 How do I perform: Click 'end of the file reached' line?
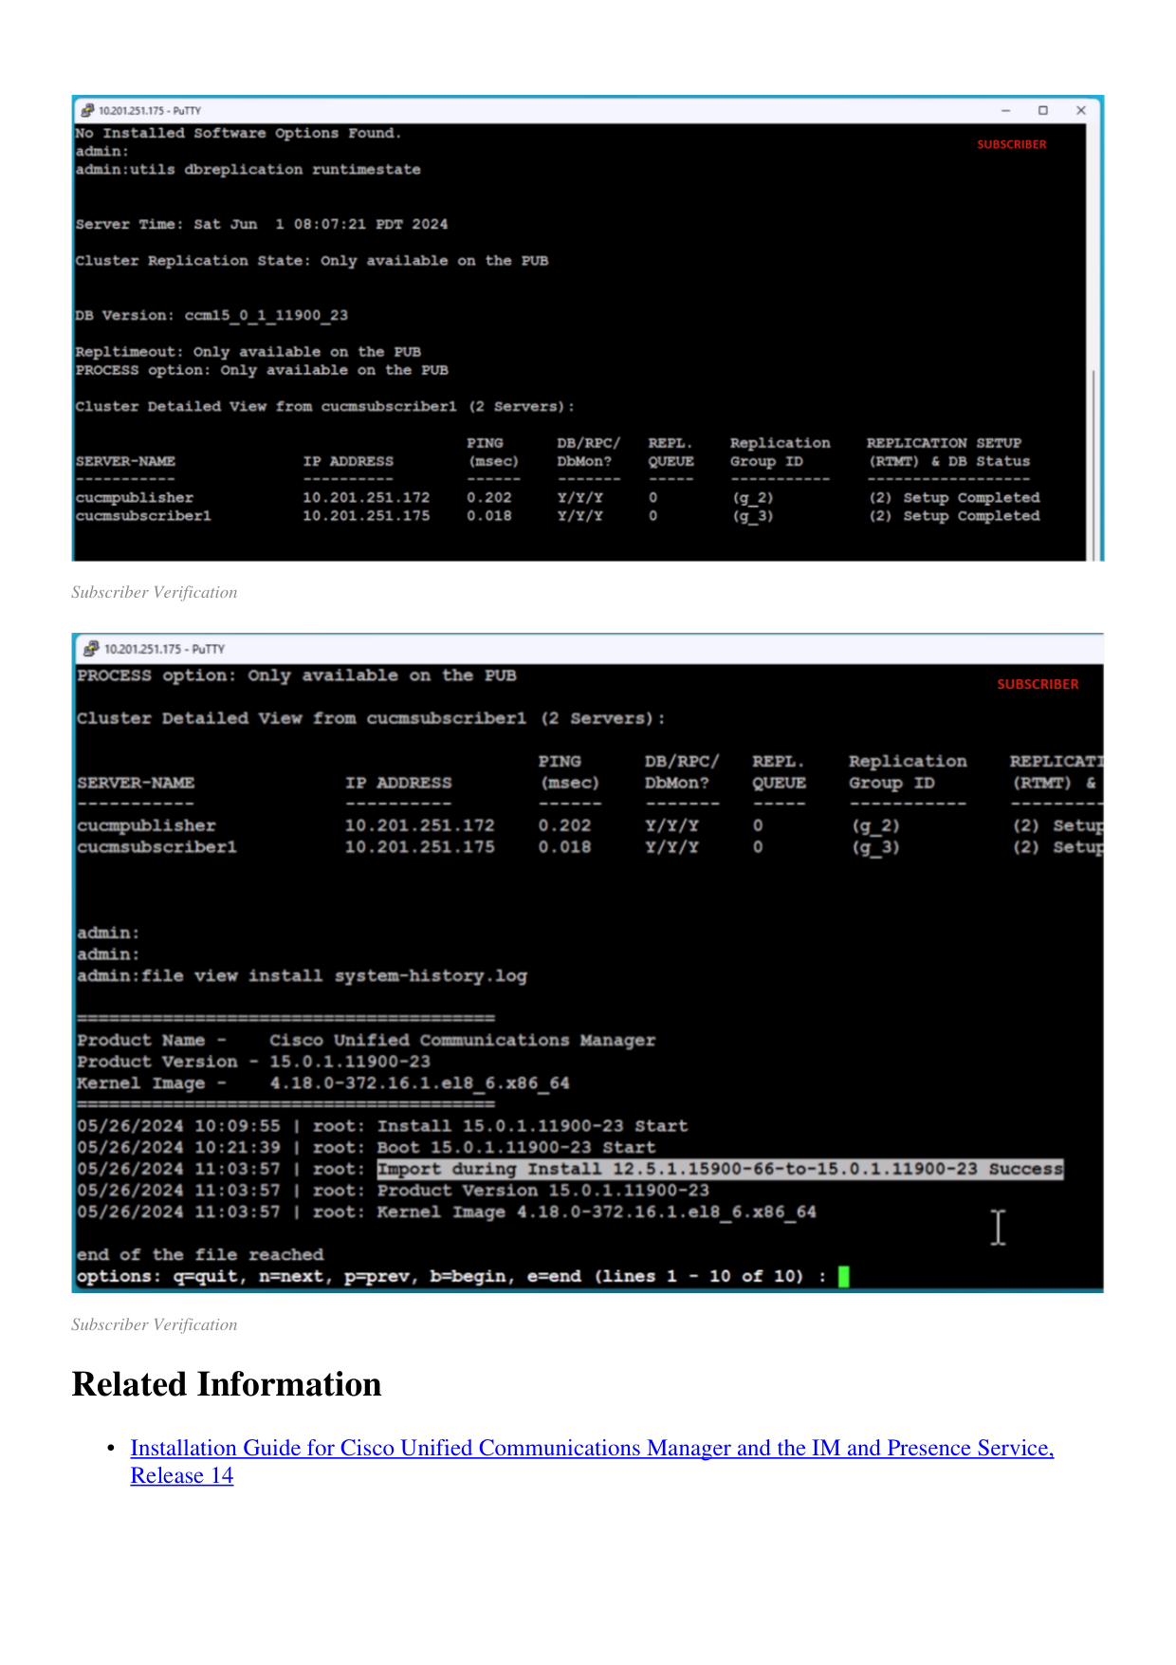coord(200,1255)
